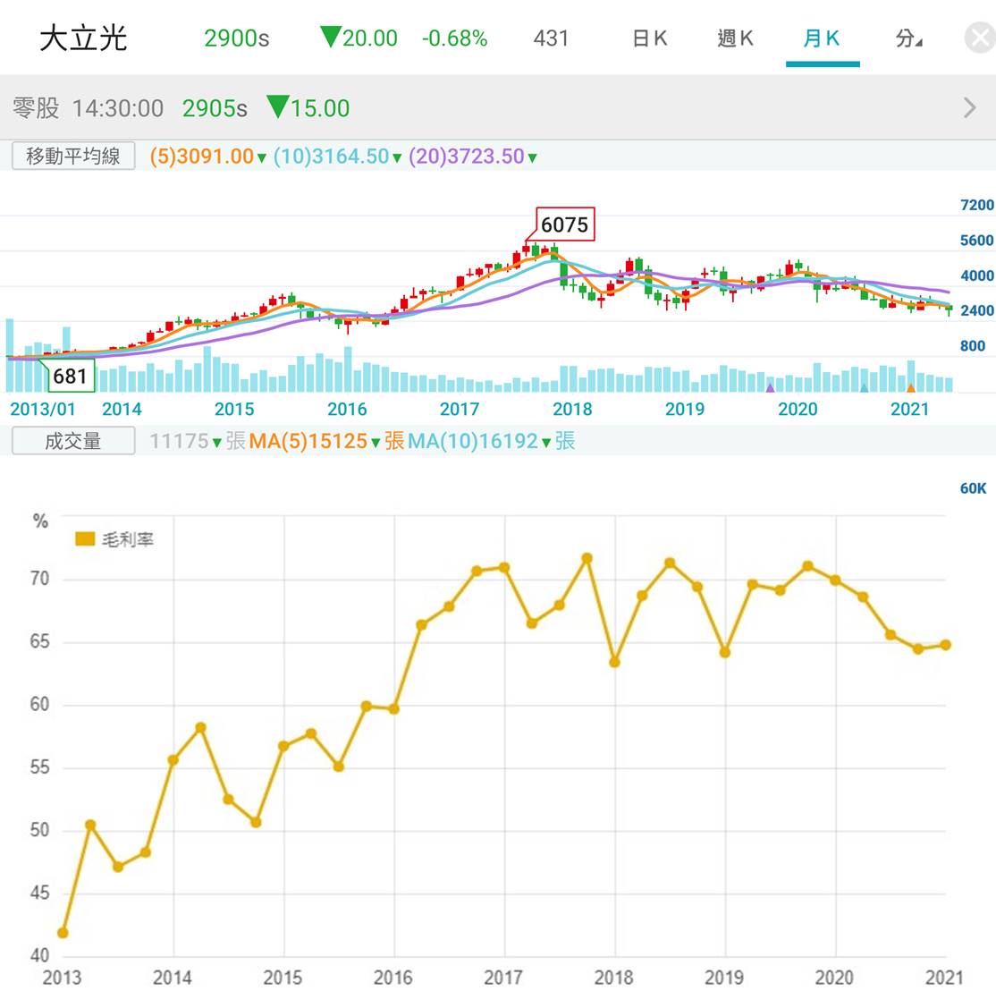Click the 40 percent axis label
The width and height of the screenshot is (996, 1008).
[40, 955]
